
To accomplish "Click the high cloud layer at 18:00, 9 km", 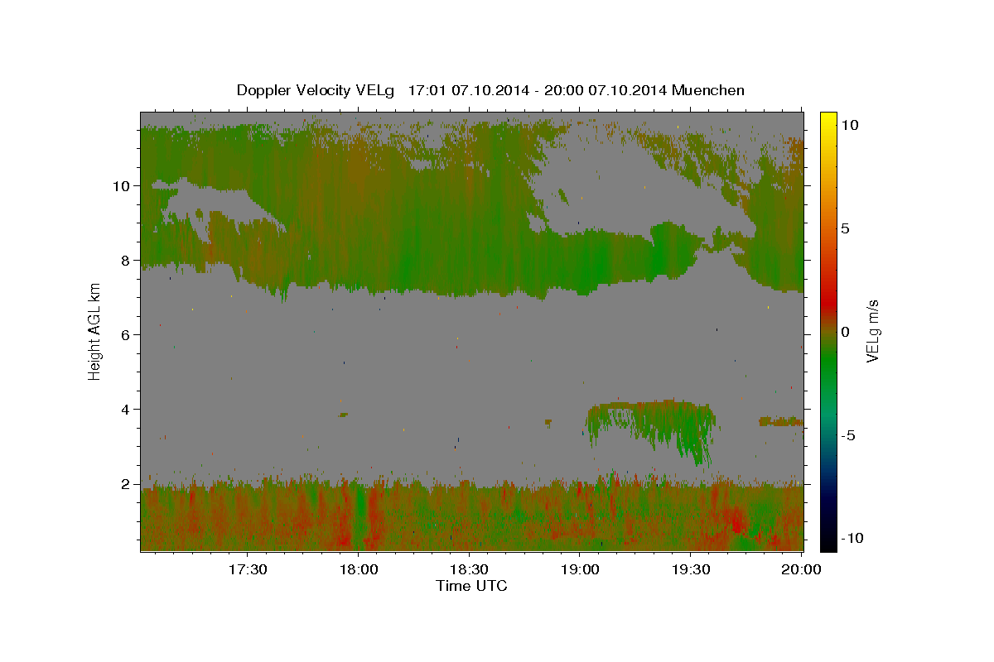I will pos(358,223).
